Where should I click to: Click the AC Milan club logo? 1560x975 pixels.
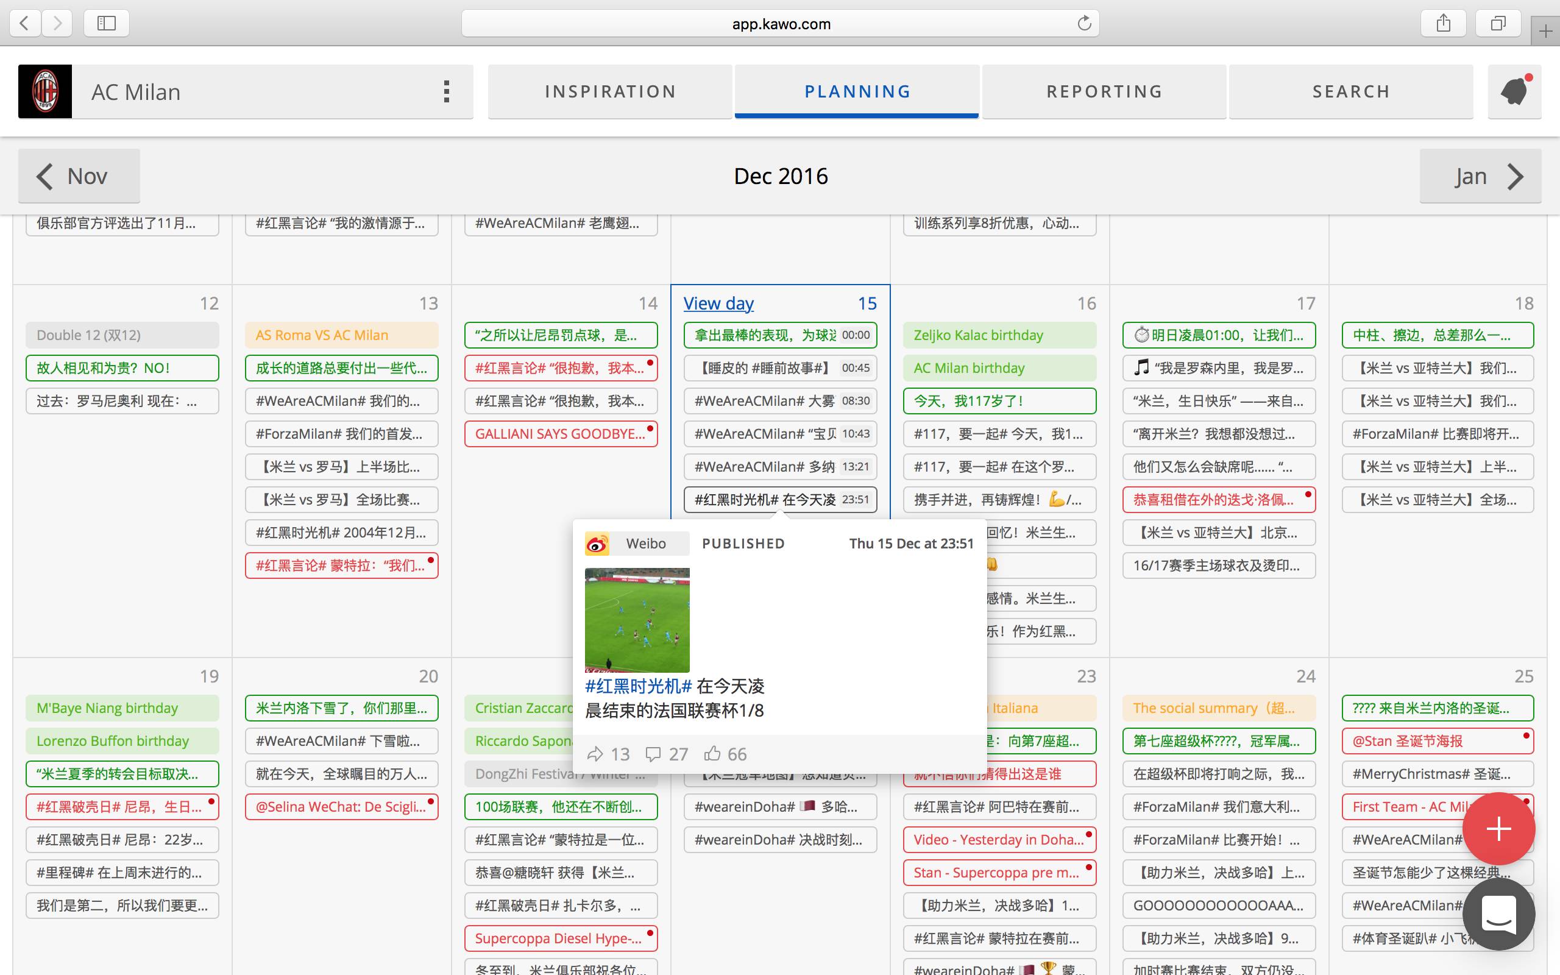click(45, 91)
